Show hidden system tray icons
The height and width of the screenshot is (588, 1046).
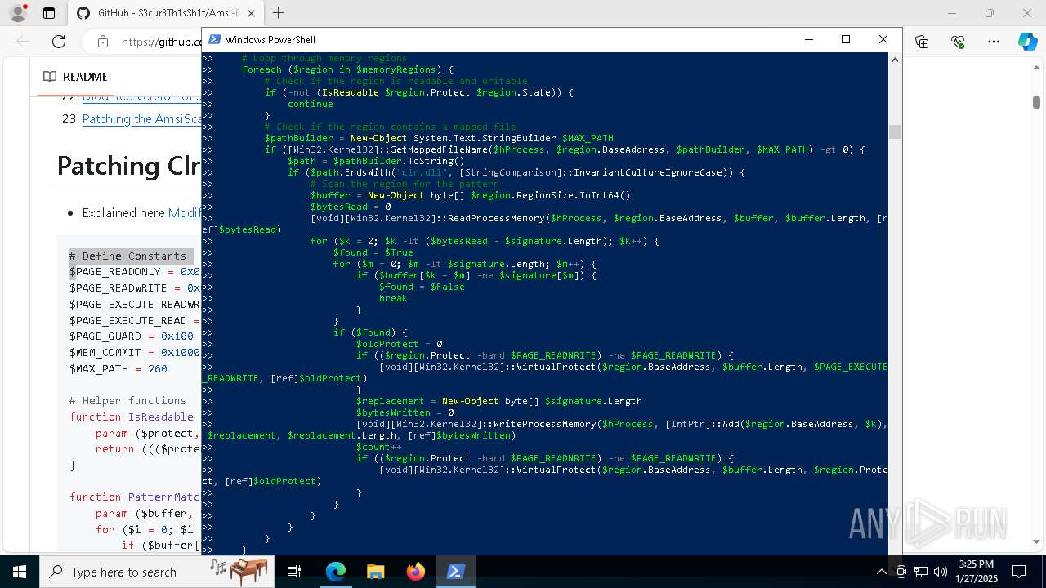coord(881,572)
